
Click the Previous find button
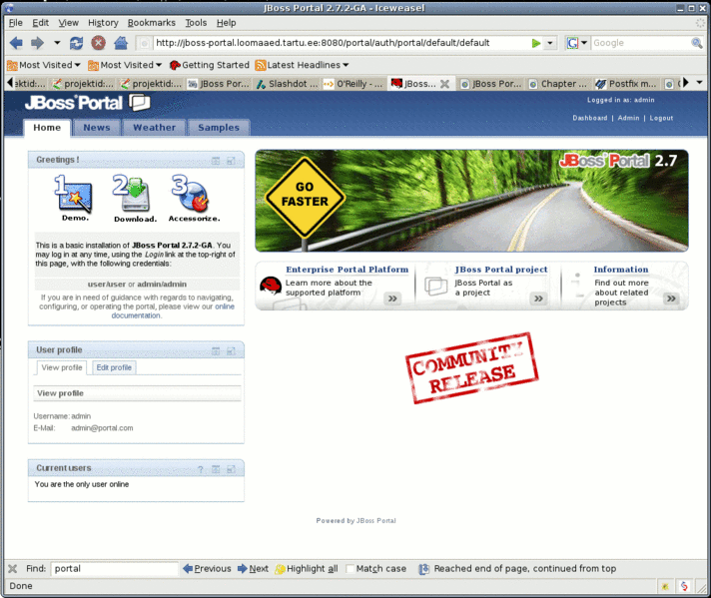click(208, 568)
